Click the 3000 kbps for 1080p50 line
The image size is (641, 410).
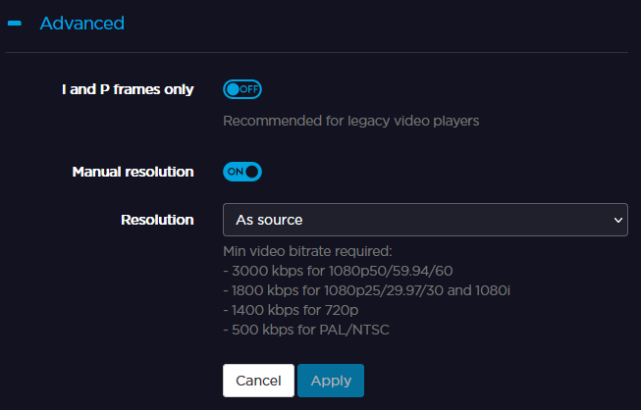point(338,271)
